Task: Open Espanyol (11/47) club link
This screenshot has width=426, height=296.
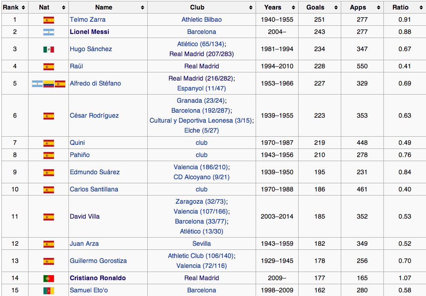Action: 202,88
